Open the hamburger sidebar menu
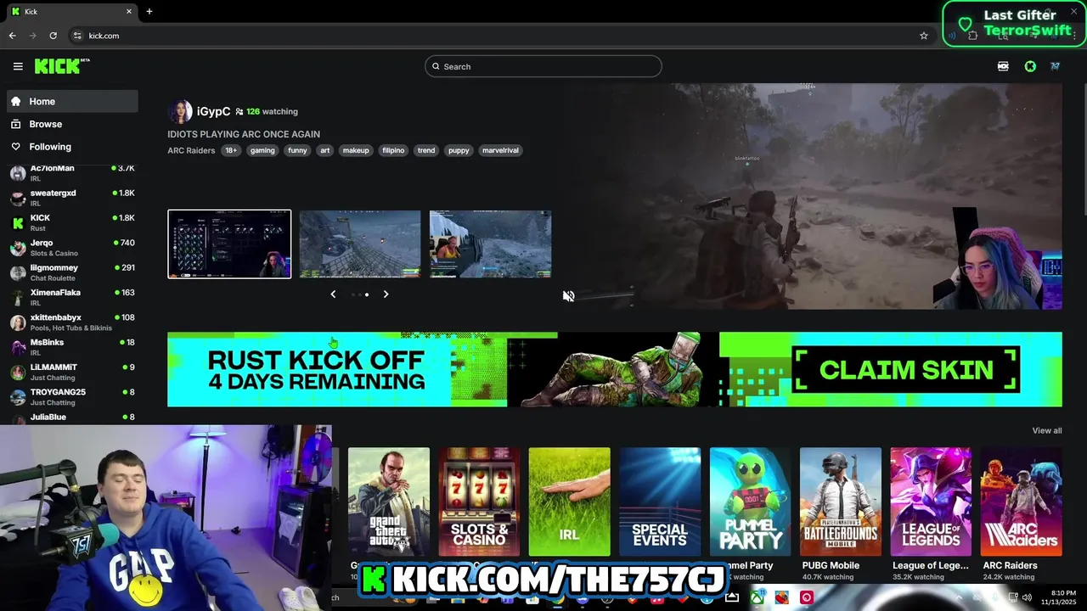The image size is (1087, 611). click(x=18, y=66)
